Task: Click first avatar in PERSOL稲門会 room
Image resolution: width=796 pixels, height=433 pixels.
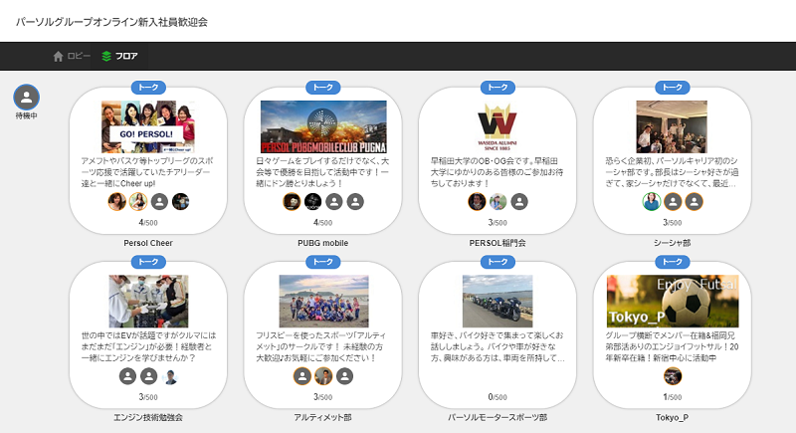Action: [x=477, y=201]
